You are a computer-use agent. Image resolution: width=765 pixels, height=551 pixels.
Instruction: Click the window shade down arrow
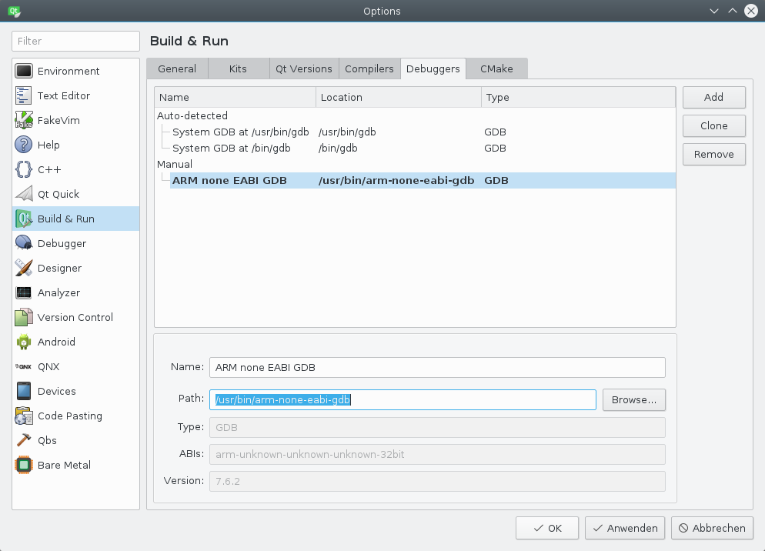[714, 11]
